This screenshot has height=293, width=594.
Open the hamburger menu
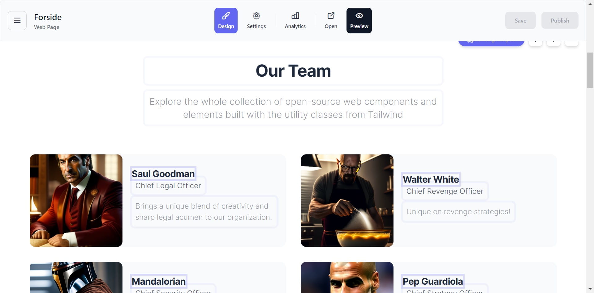tap(17, 20)
